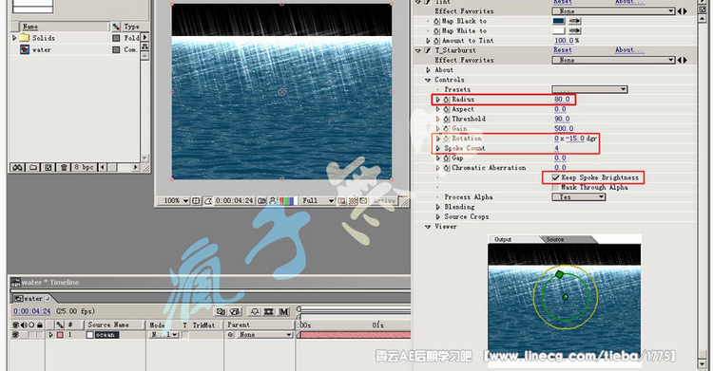Toggle the transparency grid icon in viewer

click(x=353, y=201)
